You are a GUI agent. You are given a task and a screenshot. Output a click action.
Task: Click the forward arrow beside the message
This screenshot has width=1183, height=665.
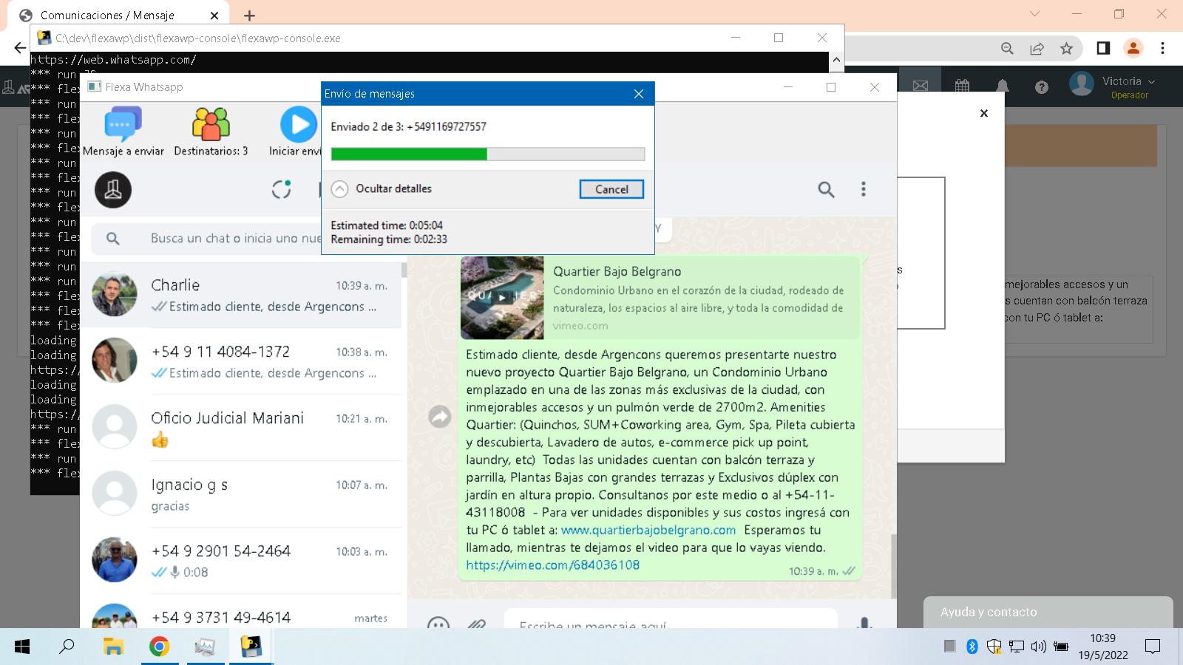click(x=440, y=417)
